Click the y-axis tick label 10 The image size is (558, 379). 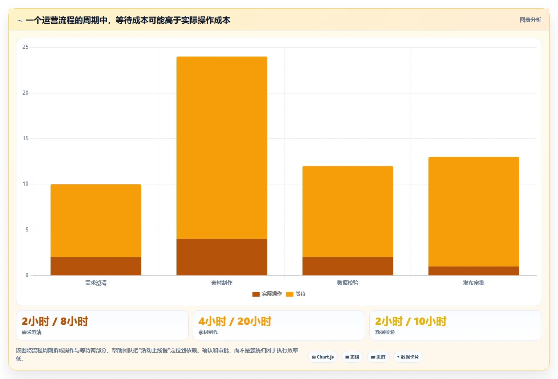[x=25, y=184]
